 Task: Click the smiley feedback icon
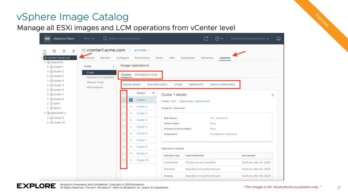(278, 39)
